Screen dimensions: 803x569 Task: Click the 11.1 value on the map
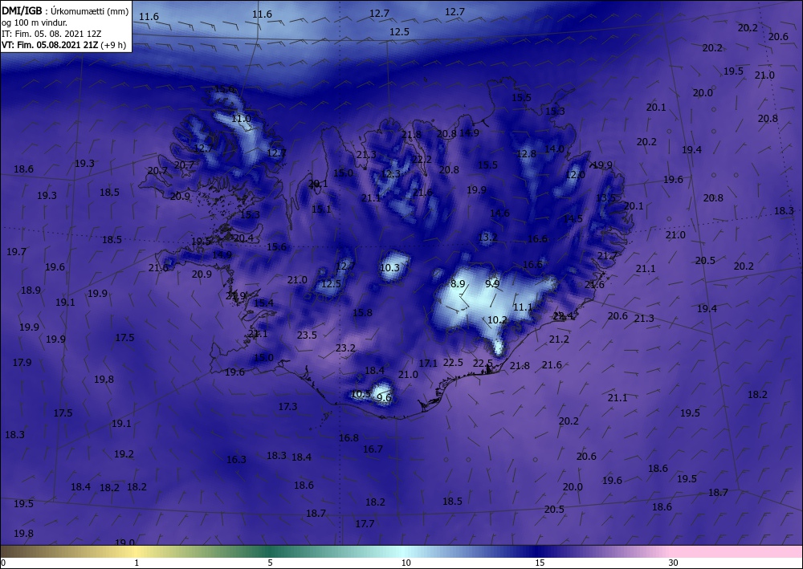pos(523,307)
